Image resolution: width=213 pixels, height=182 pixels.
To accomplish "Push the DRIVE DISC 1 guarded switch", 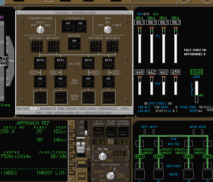I will [x=40, y=97].
